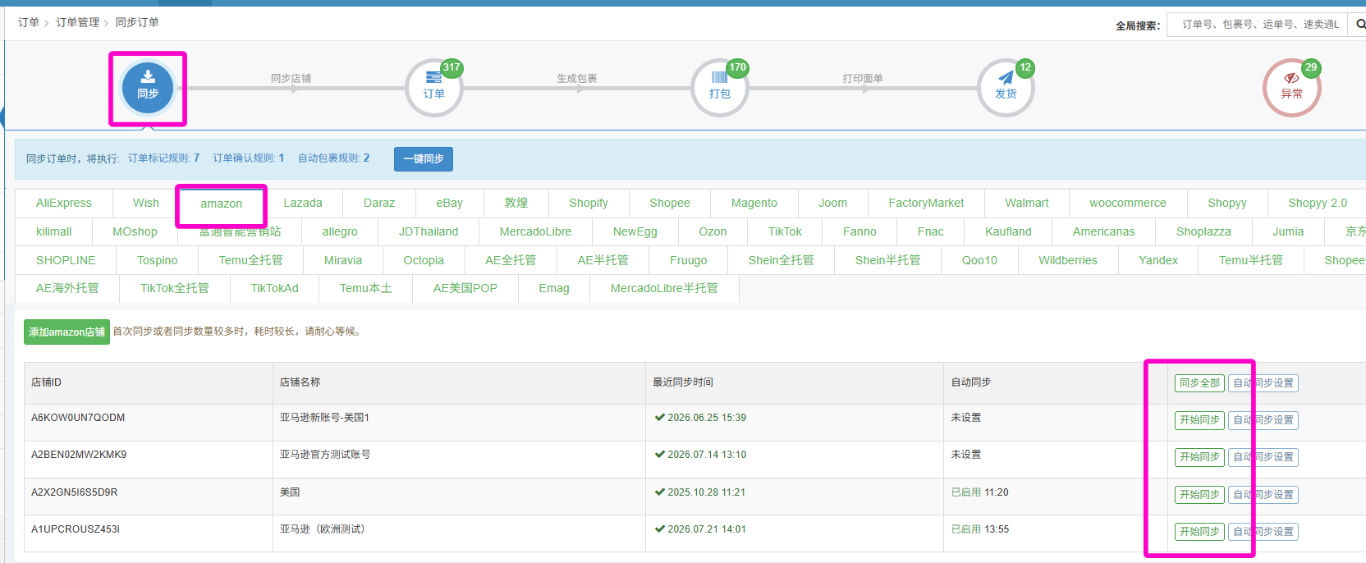
Task: Open 自动同步设置 in the header row
Action: [x=1263, y=382]
